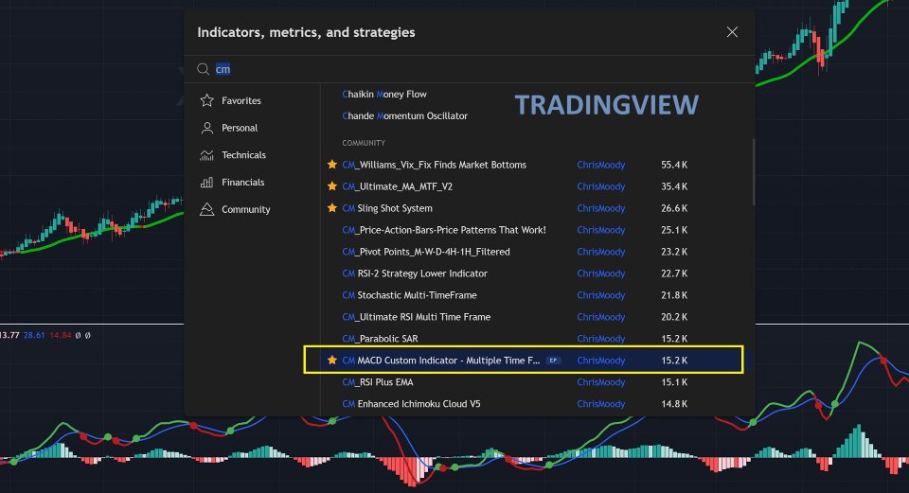Unfavorite CM MACD Custom Indicator star
909x493 pixels.
coord(332,360)
